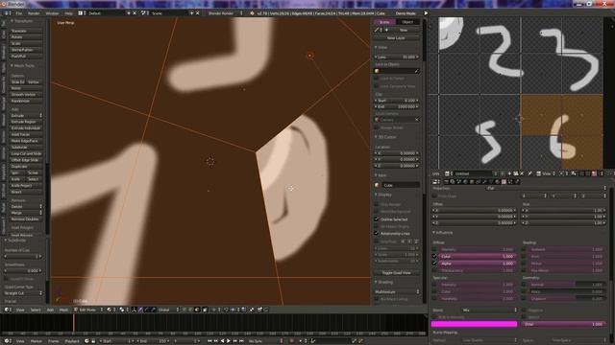Open the 3D viewport Select menu
Image resolution: width=615 pixels, height=345 pixels.
coord(36,310)
